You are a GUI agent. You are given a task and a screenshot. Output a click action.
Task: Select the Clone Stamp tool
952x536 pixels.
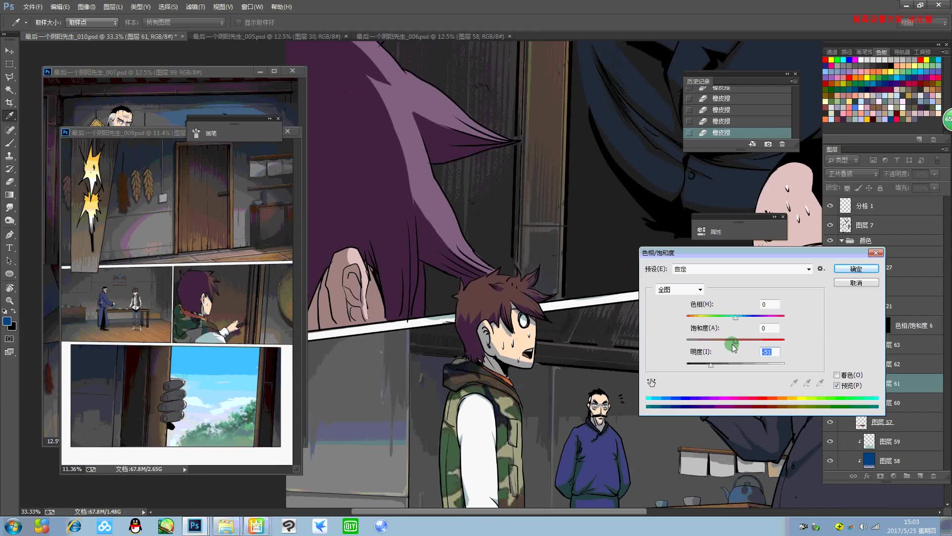(x=9, y=156)
